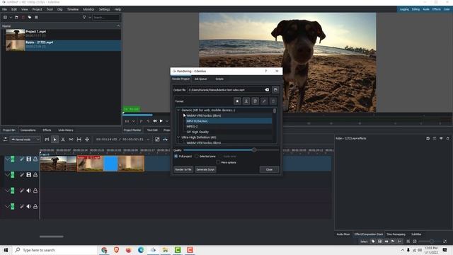
Task: Click the rewind button in the monitor
Action: (155, 121)
